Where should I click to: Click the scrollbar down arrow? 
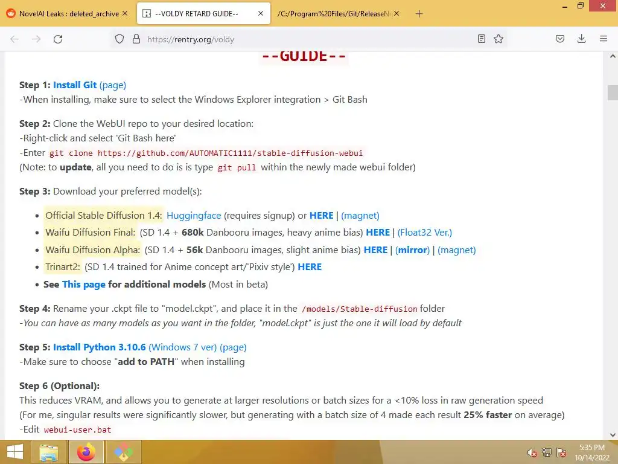click(613, 434)
